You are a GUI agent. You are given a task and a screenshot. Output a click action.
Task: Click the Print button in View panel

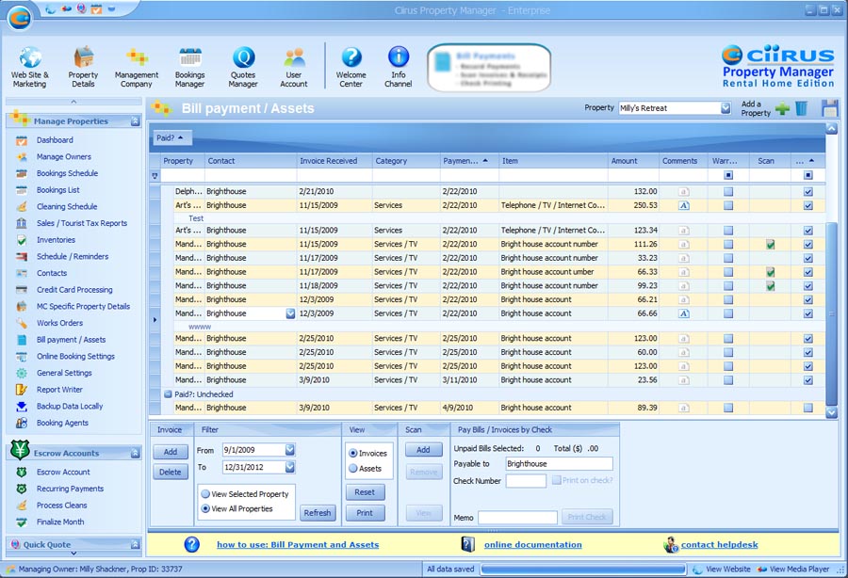point(365,513)
